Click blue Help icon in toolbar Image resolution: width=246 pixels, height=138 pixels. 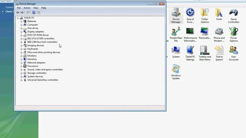tap(34, 13)
